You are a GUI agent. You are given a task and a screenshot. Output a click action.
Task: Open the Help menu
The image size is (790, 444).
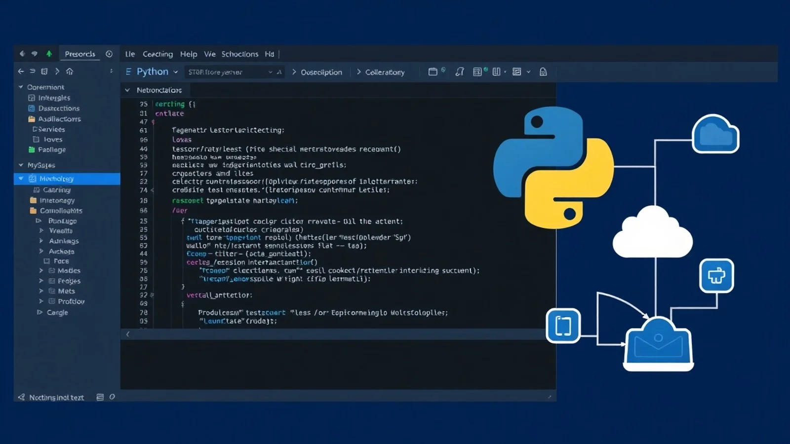click(189, 54)
